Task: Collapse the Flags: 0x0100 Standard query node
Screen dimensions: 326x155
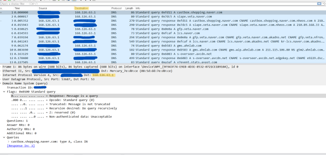Action: (4, 92)
